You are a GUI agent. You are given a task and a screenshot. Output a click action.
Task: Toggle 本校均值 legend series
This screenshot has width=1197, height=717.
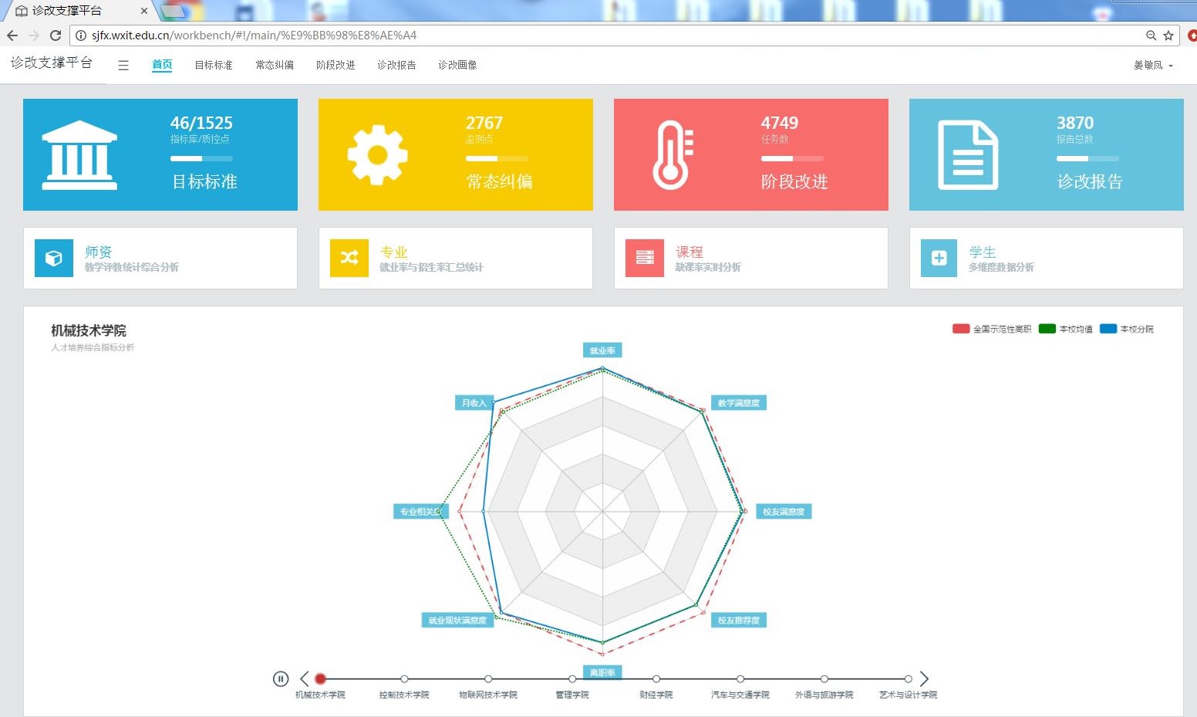pos(1066,329)
